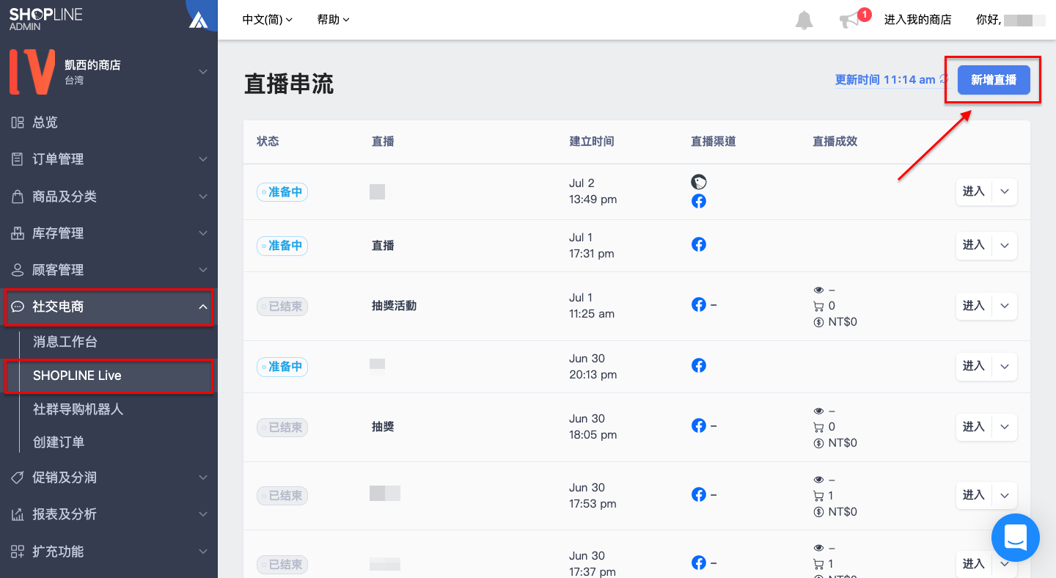Open 消息工作台 submenu item
The width and height of the screenshot is (1056, 578).
click(x=65, y=342)
